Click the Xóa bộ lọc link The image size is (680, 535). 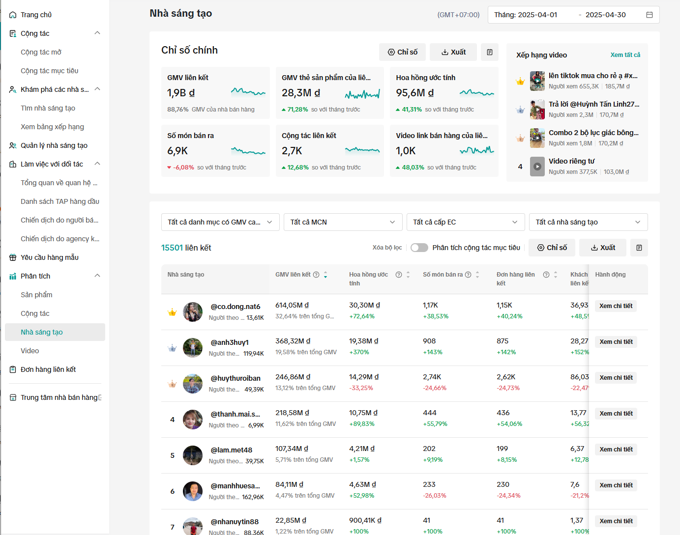pos(387,248)
